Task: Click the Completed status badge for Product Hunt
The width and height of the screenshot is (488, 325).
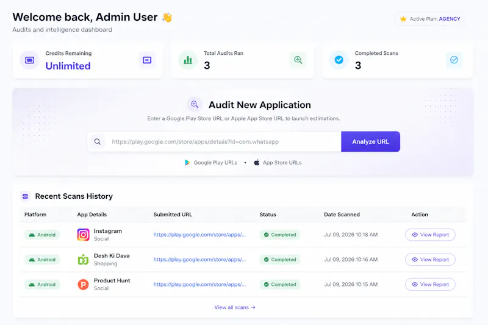Action: pyautogui.click(x=280, y=285)
